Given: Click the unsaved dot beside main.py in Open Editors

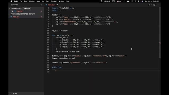Looking at the screenshot, I should point(12,11).
